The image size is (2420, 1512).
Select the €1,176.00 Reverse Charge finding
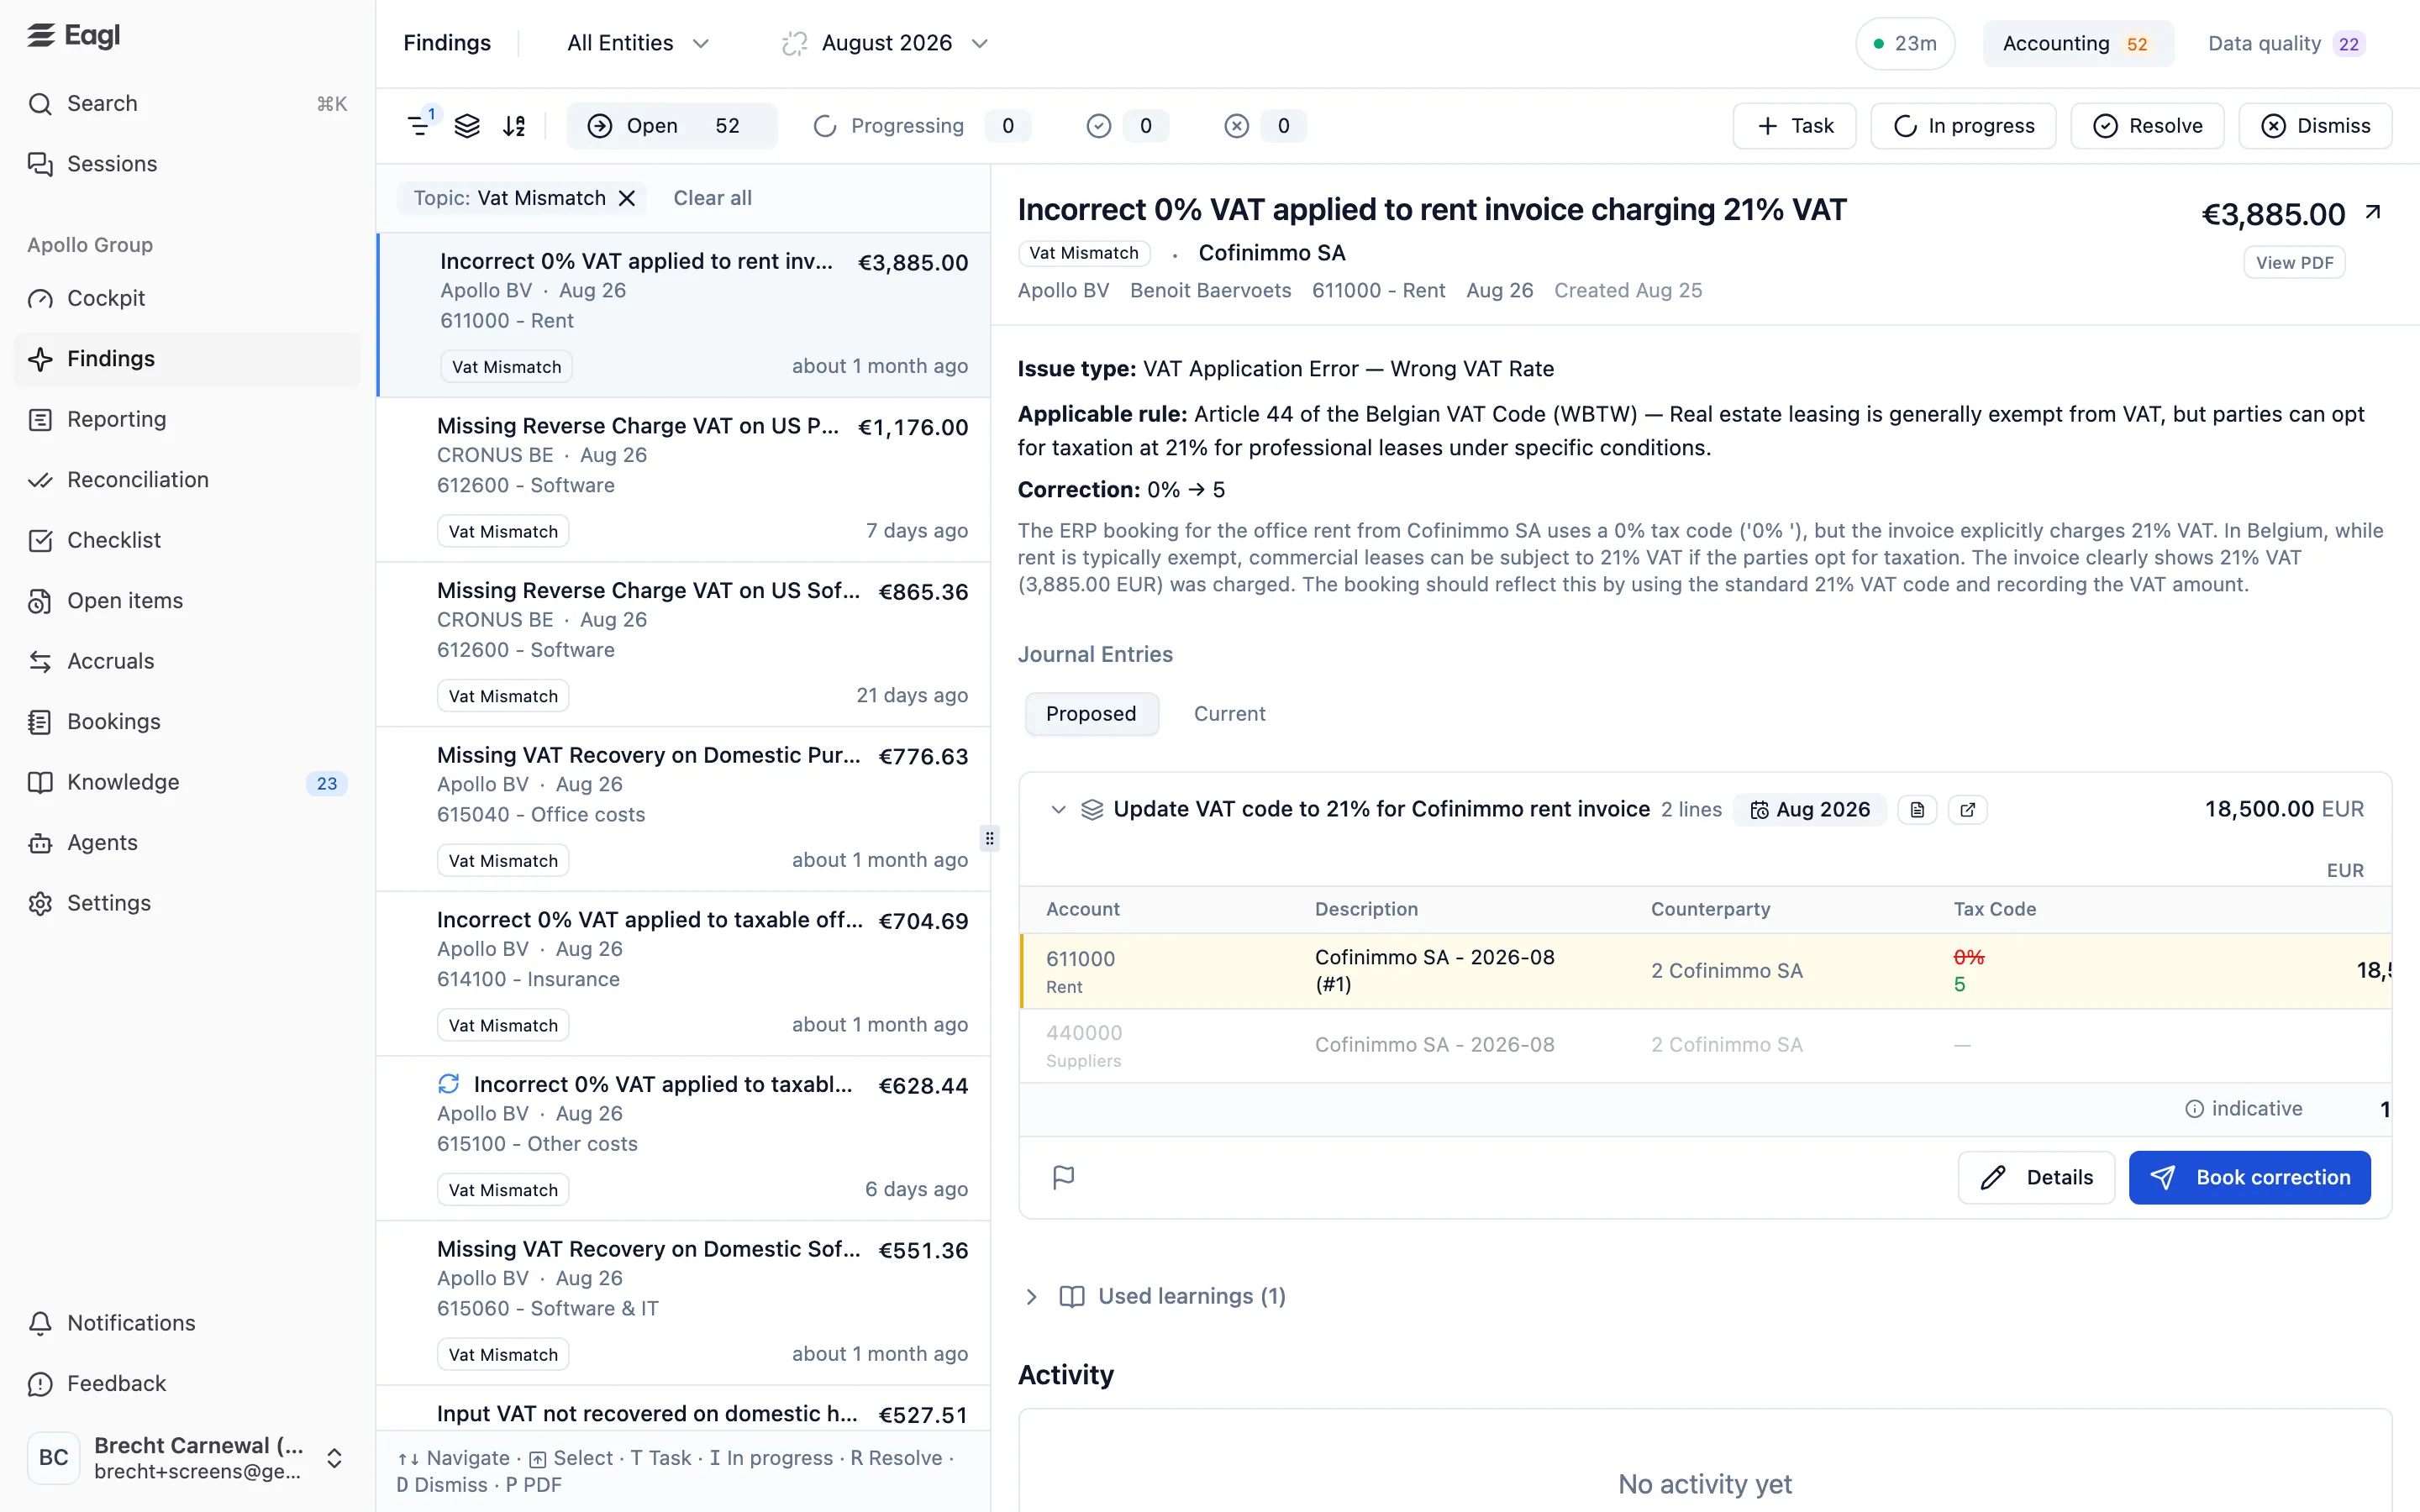(684, 479)
